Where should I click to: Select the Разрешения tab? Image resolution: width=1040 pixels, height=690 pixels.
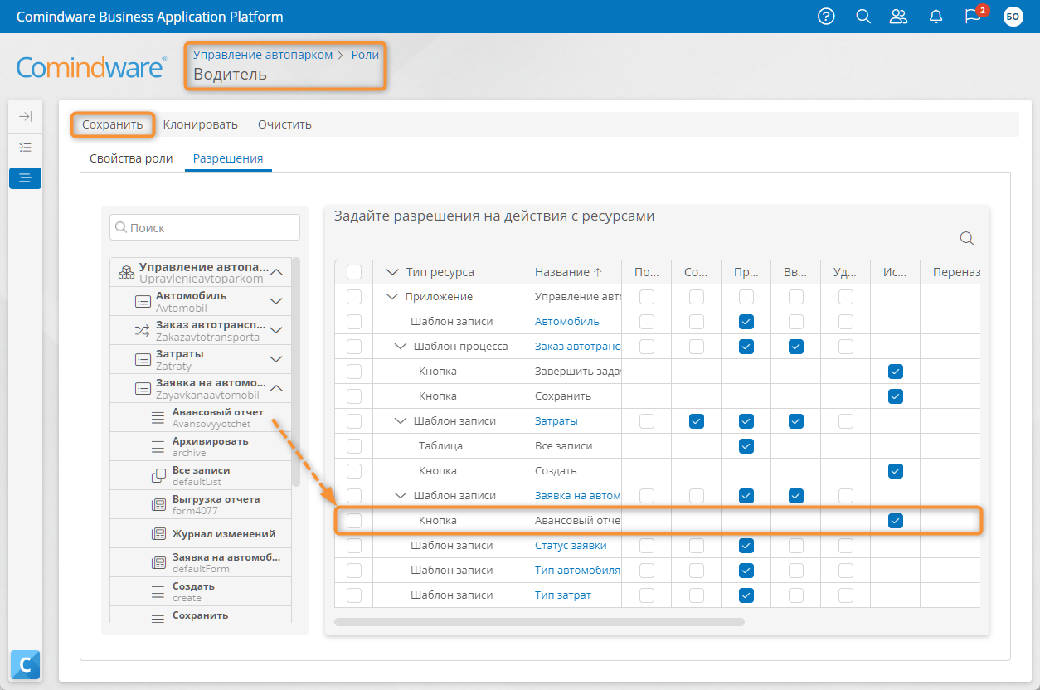[228, 158]
